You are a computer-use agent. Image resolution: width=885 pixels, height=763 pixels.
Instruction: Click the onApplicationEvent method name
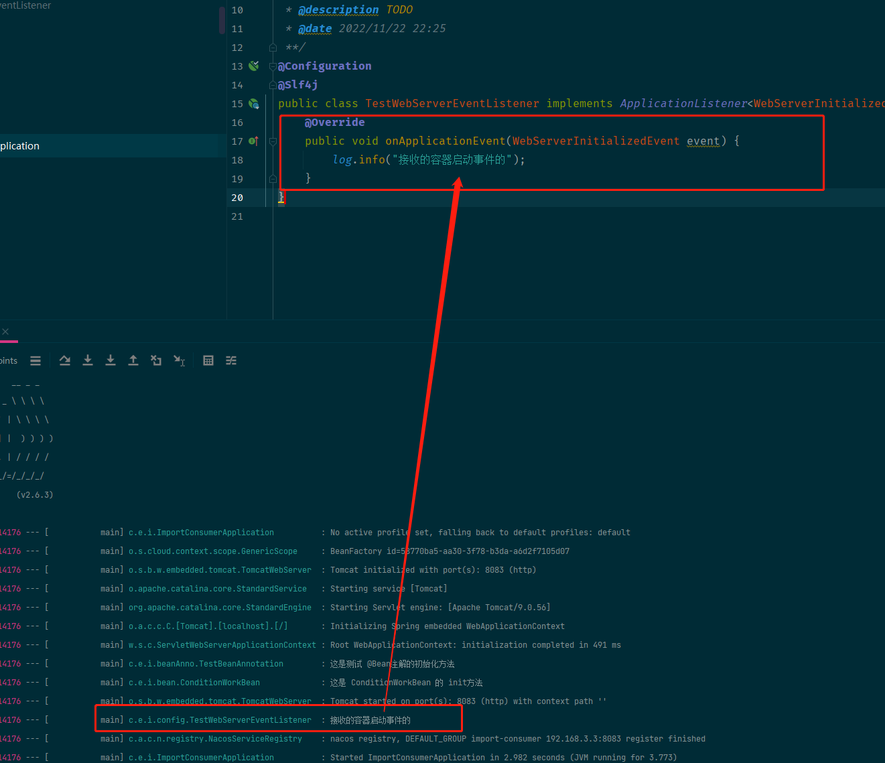coord(446,141)
